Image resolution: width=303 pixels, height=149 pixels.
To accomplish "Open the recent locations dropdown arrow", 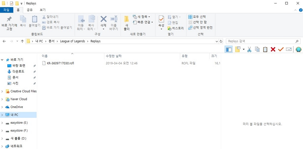I will 17,41.
